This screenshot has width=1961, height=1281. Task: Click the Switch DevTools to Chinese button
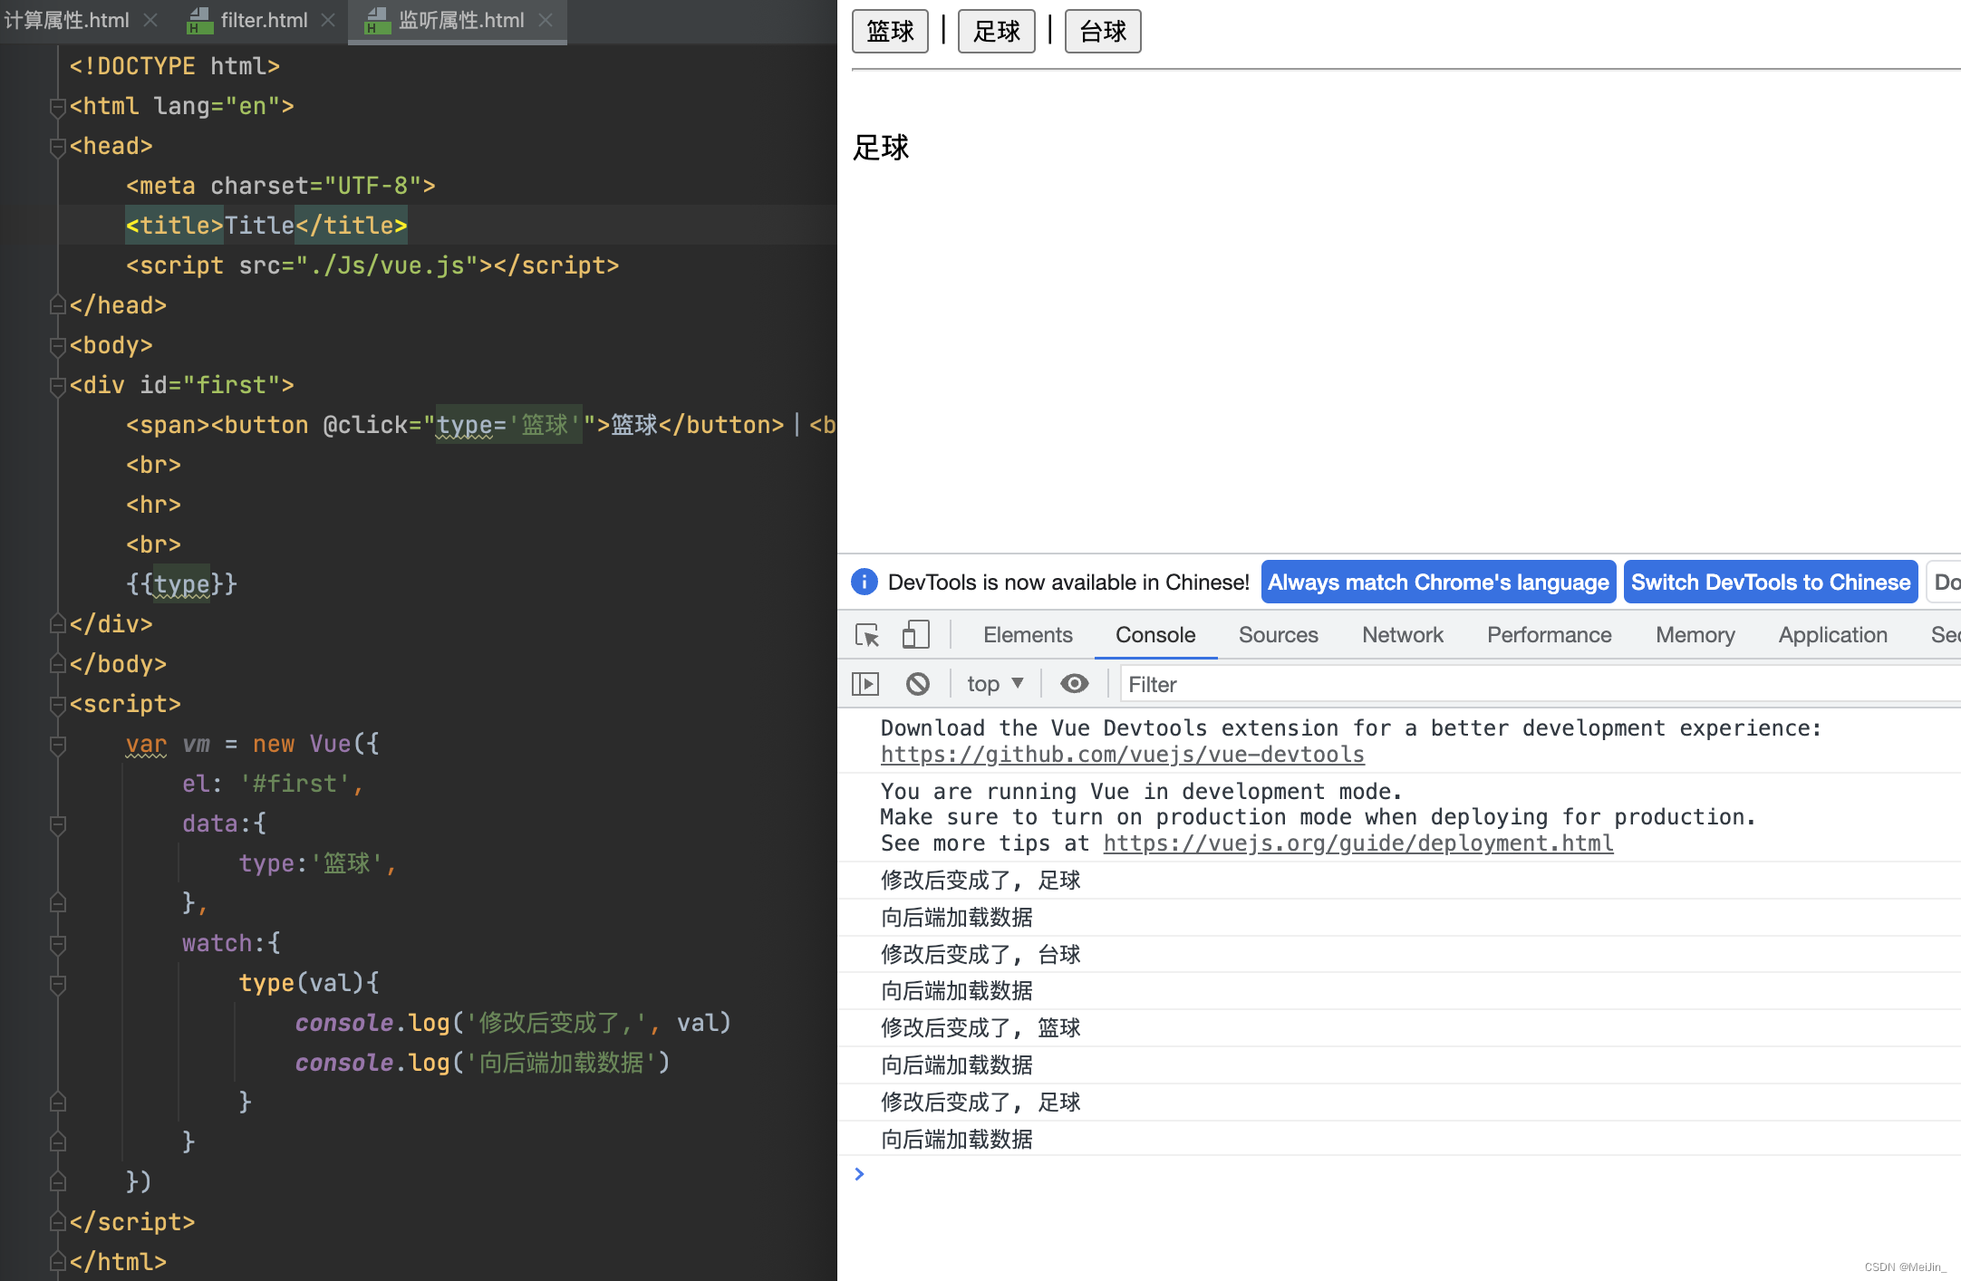tap(1770, 583)
